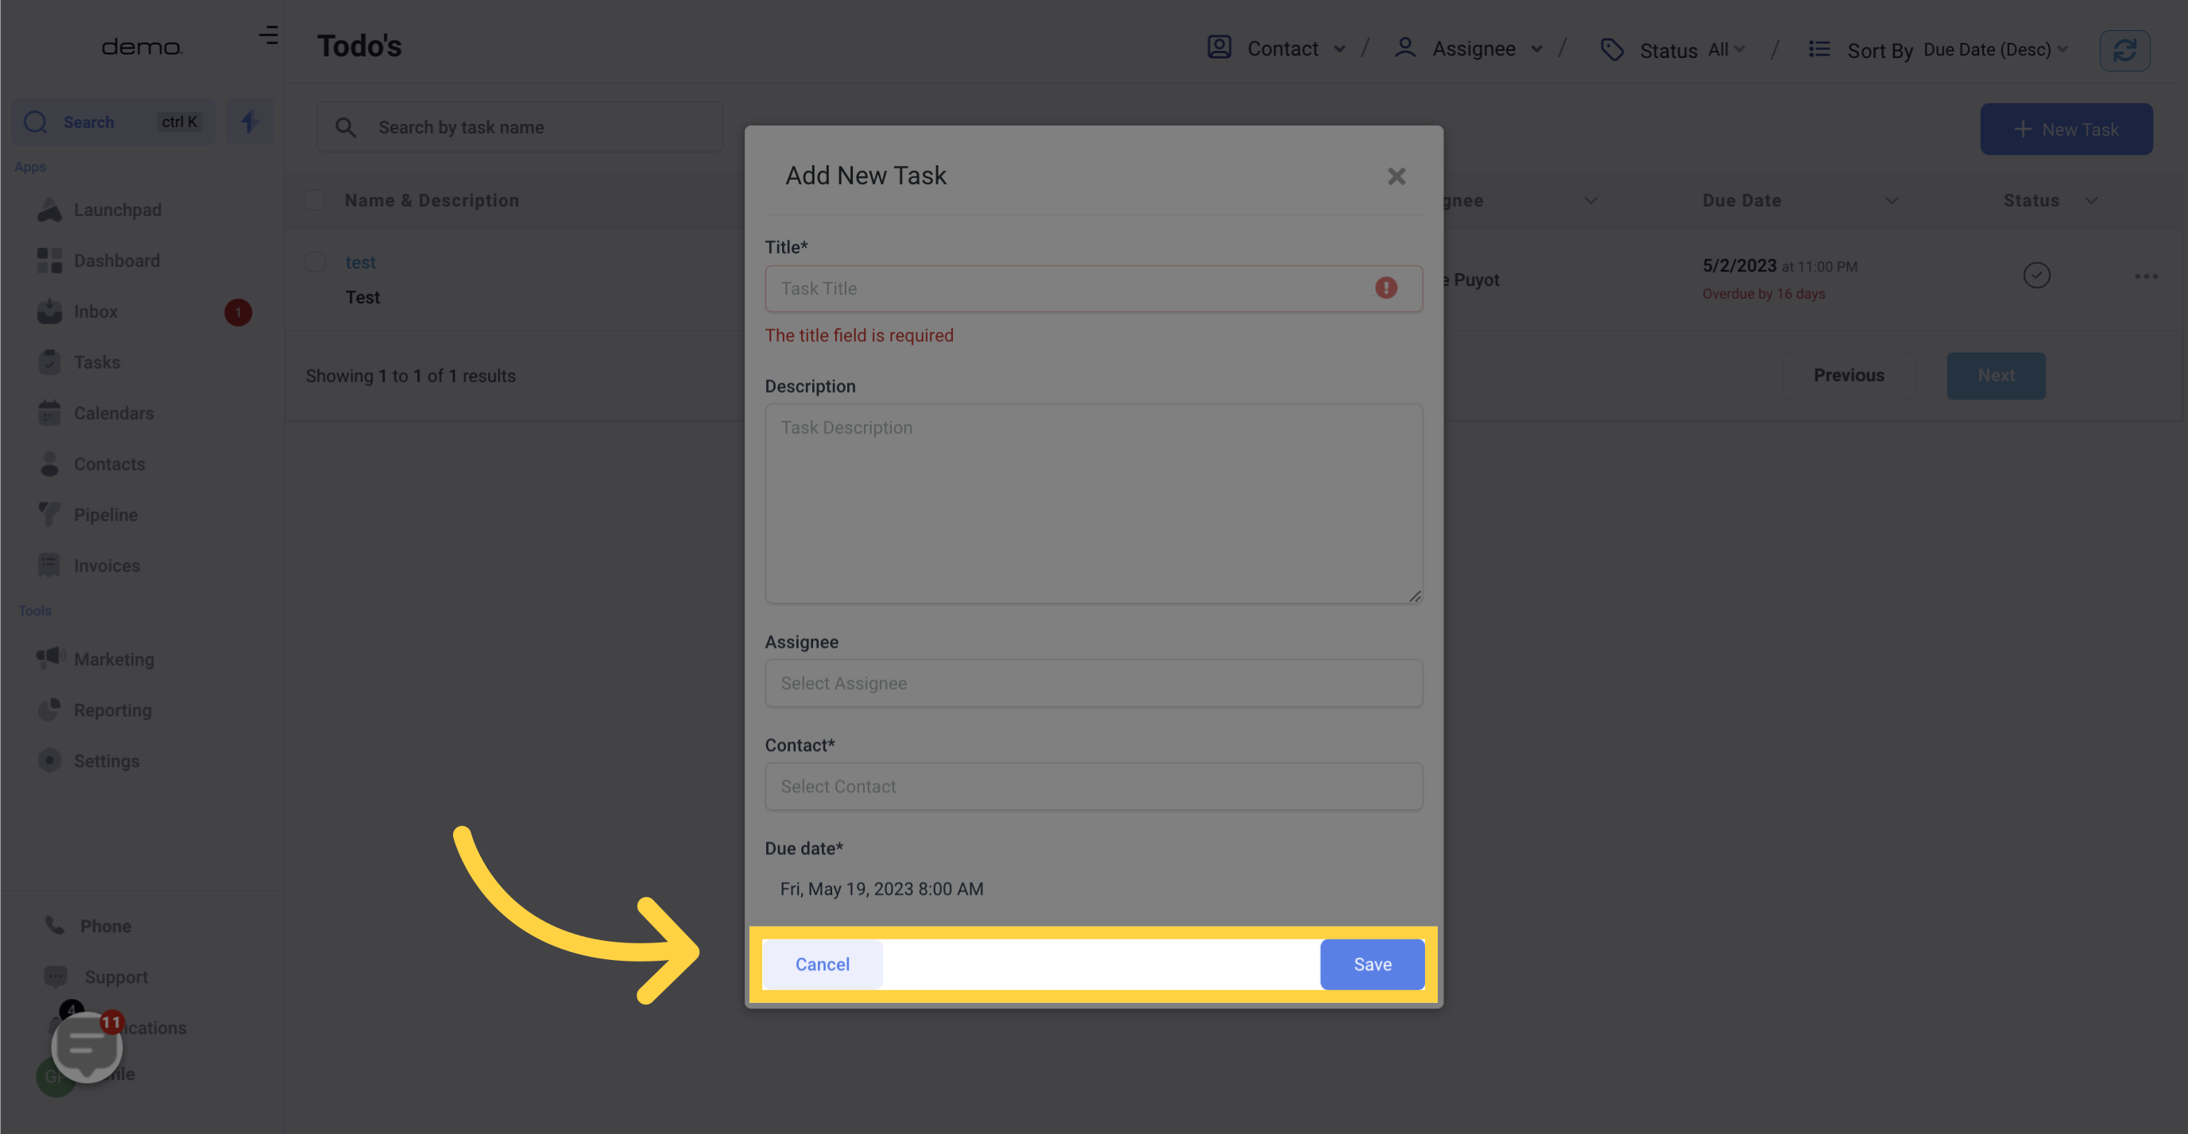Viewport: 2188px width, 1134px height.
Task: Click the Inbox unread badge
Action: [238, 312]
